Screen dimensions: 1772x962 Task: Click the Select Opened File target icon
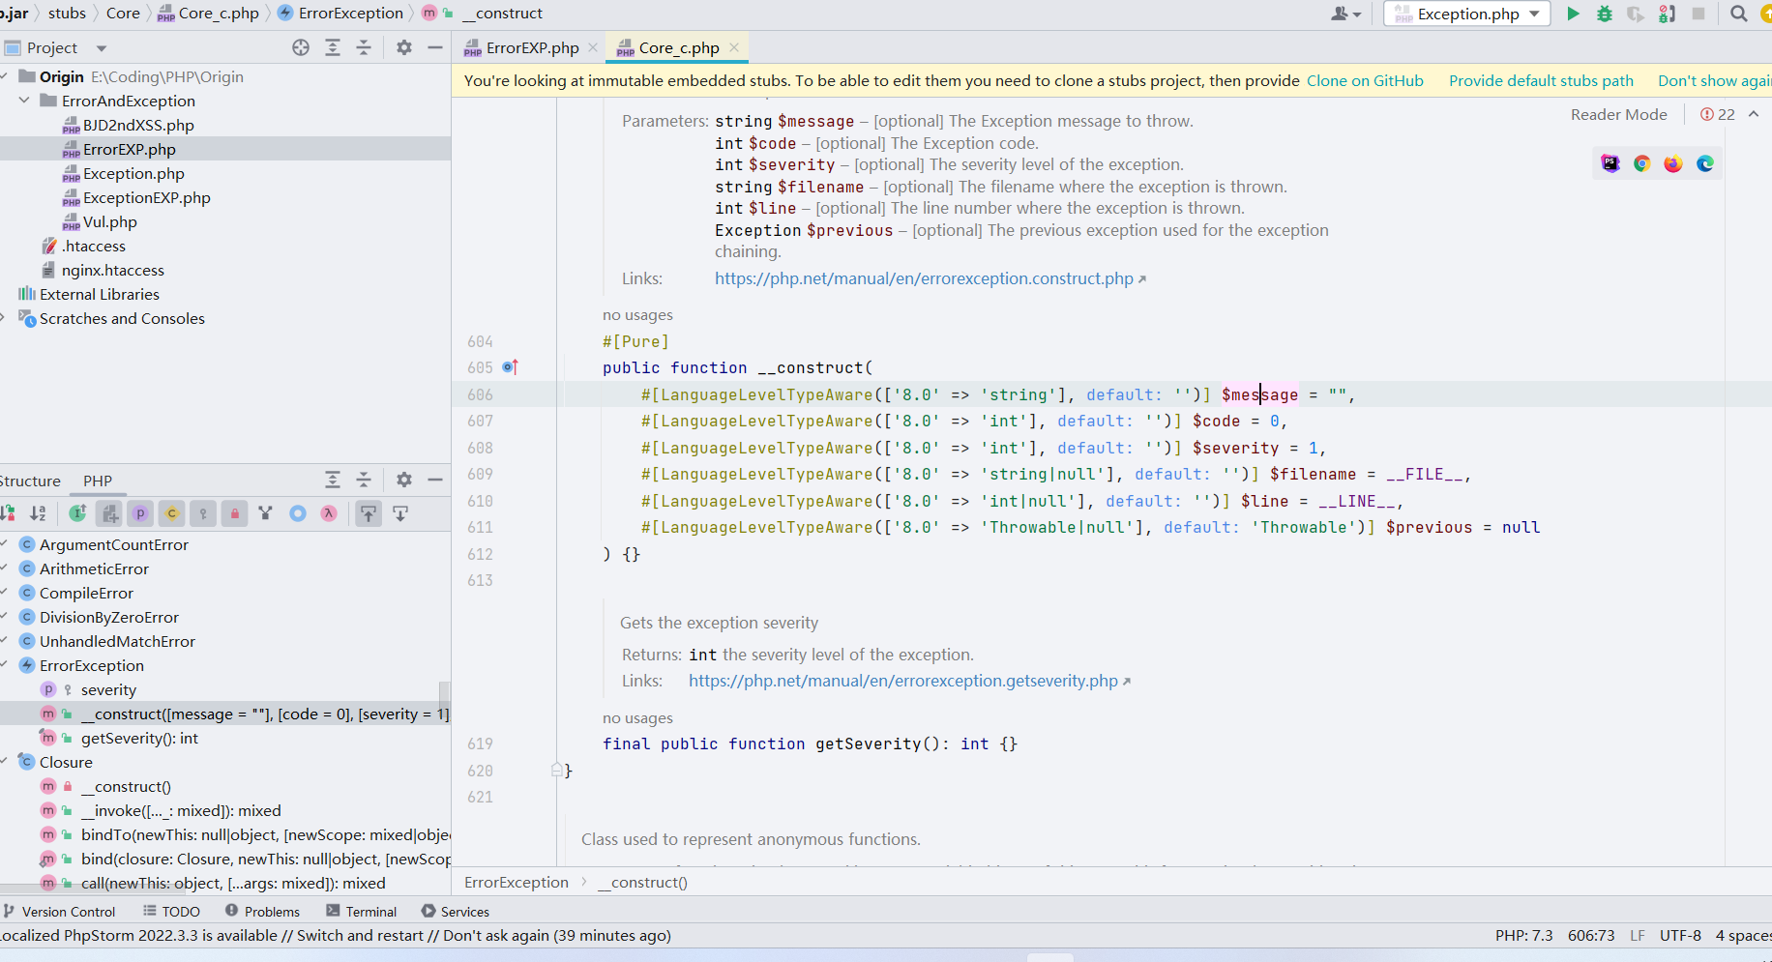(x=301, y=47)
